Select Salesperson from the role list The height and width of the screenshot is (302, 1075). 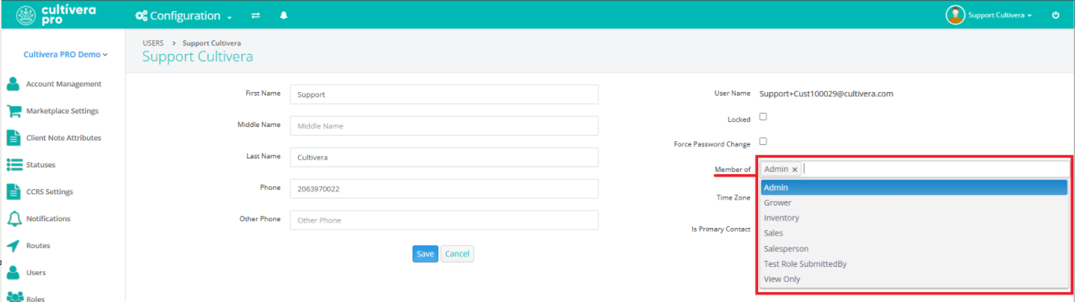(914, 248)
